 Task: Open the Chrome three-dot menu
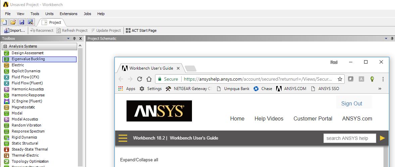pyautogui.click(x=383, y=79)
